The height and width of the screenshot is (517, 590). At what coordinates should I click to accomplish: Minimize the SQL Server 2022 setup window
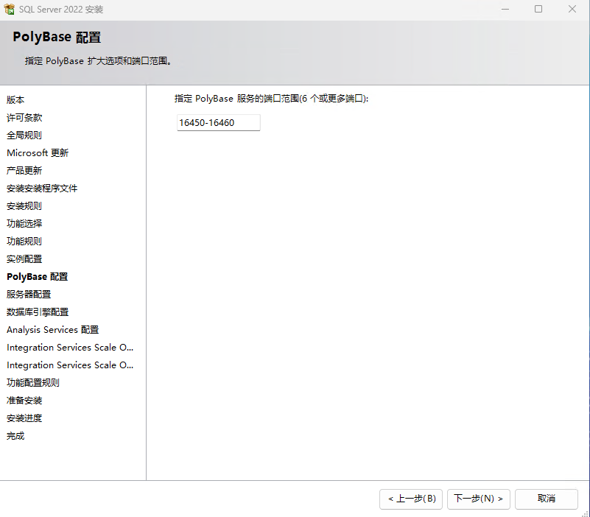click(x=505, y=9)
